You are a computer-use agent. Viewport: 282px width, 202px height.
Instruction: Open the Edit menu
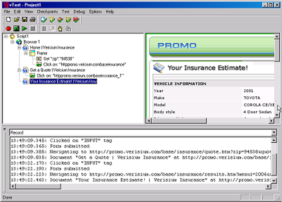point(17,12)
